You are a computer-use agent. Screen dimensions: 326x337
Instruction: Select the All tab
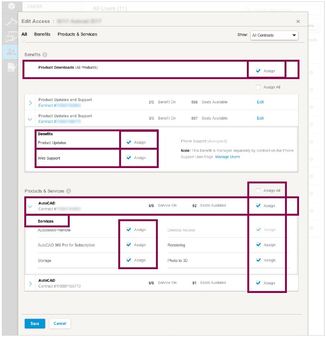pyautogui.click(x=24, y=34)
